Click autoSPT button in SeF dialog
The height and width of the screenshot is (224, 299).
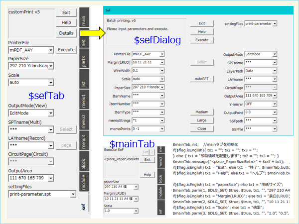[x=202, y=79]
